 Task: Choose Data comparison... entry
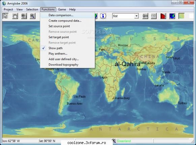(x=67, y=15)
